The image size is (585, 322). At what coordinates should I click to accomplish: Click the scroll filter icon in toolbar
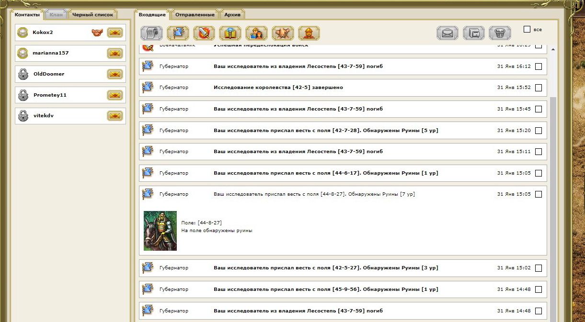[151, 33]
